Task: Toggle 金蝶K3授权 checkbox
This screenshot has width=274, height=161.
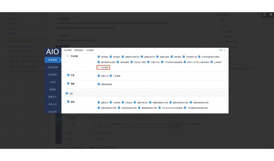Action: (x=157, y=57)
